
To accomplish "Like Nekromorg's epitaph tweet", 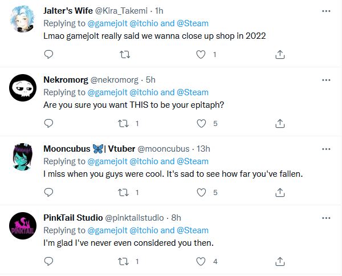I will pyautogui.click(x=201, y=123).
